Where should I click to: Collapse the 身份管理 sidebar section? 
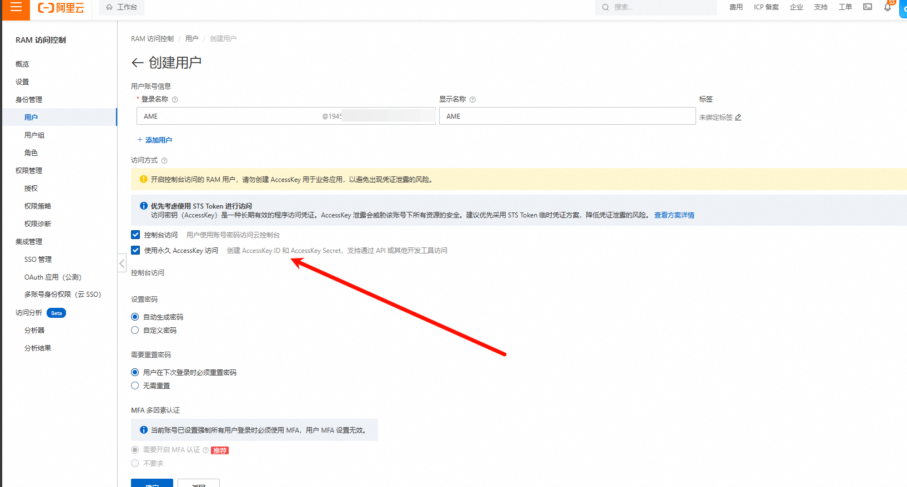[x=29, y=100]
